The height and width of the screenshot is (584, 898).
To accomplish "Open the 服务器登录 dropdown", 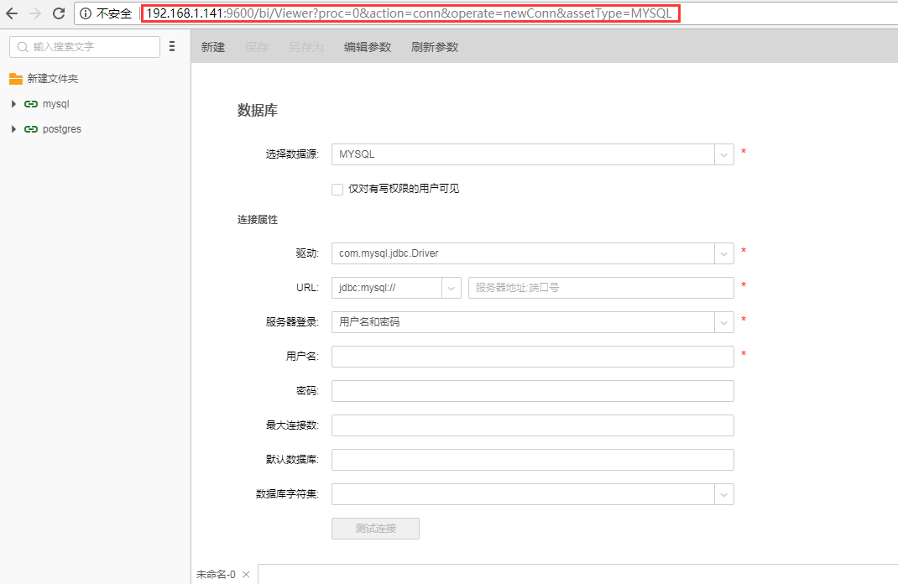I will tap(724, 322).
